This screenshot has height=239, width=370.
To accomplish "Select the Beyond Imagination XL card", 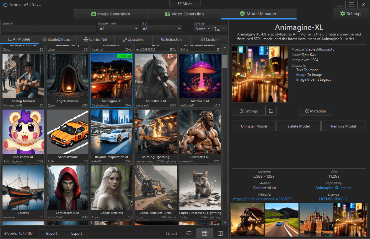I will (112, 136).
